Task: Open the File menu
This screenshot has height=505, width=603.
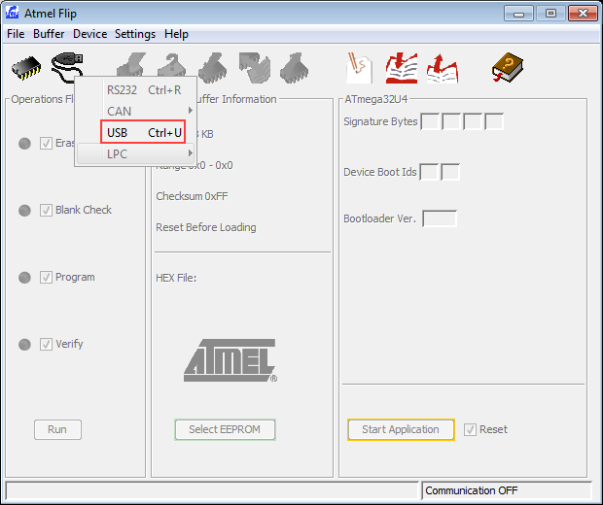Action: click(16, 34)
